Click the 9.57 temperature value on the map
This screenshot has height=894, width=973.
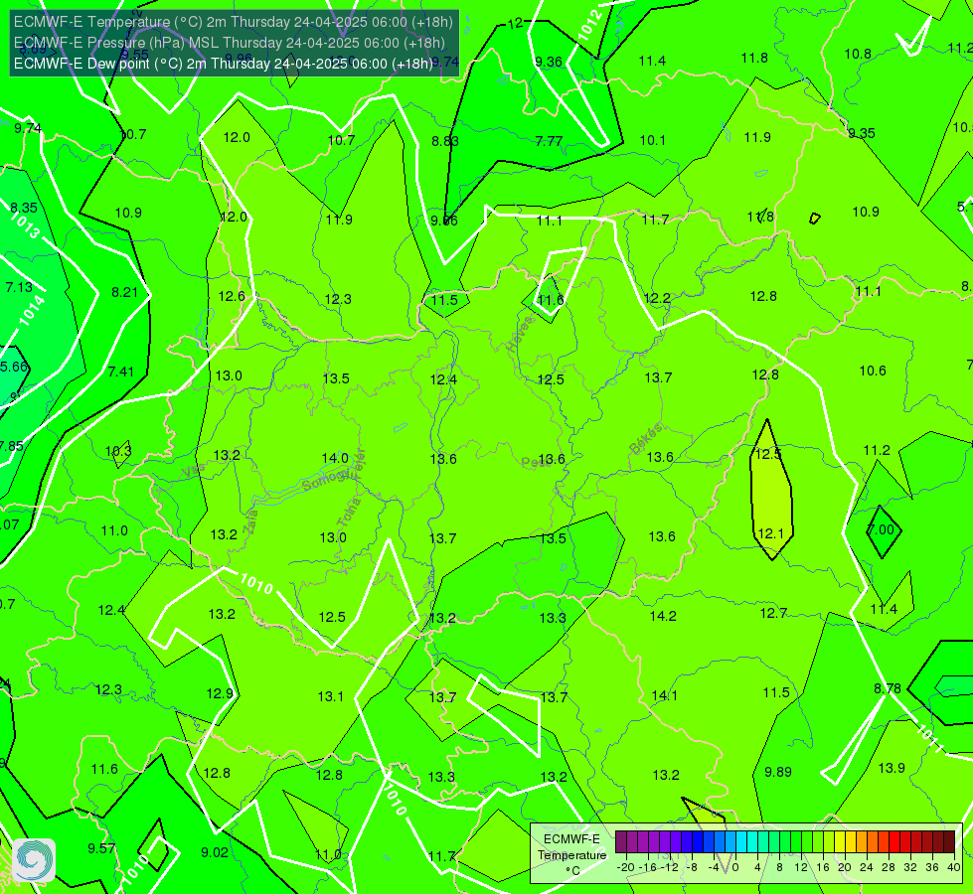(101, 848)
